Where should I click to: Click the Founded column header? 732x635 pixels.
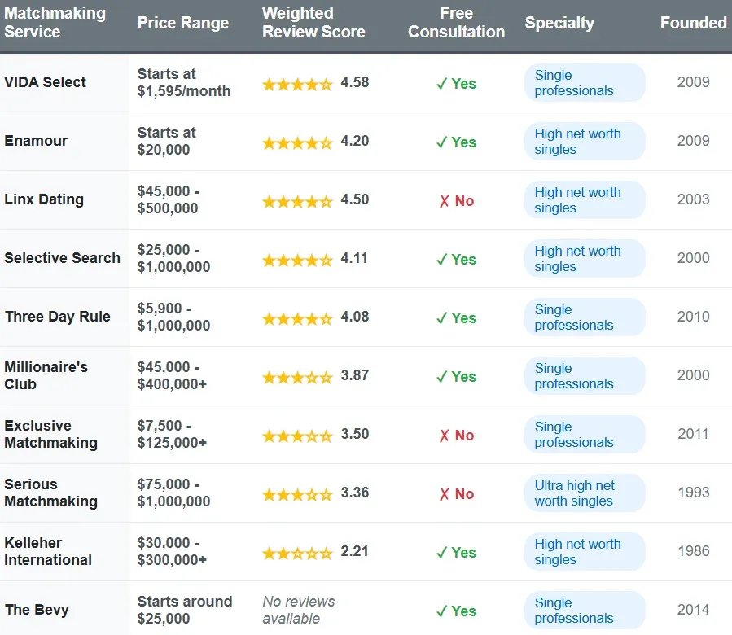[693, 23]
